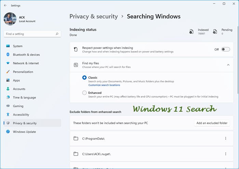Select the Enhanced search radio button
The width and height of the screenshot is (239, 169).
click(x=84, y=93)
